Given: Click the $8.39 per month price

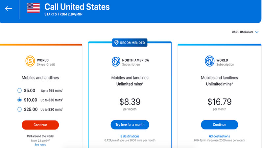Looking at the screenshot, I should tap(130, 104).
